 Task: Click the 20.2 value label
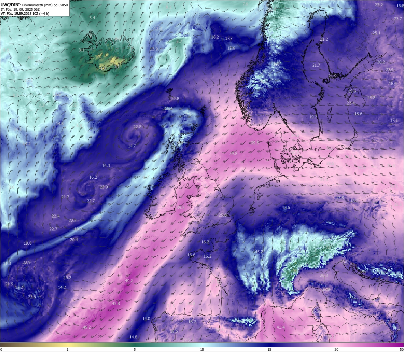[x=381, y=62]
